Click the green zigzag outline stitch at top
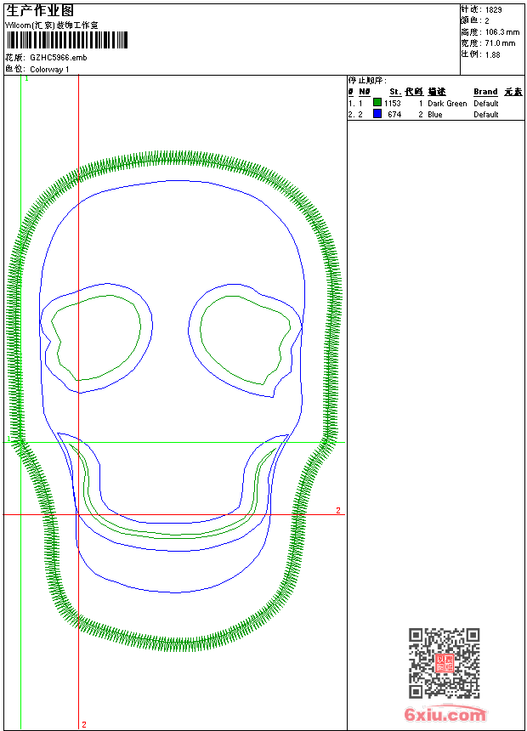527x731 pixels. tap(174, 160)
